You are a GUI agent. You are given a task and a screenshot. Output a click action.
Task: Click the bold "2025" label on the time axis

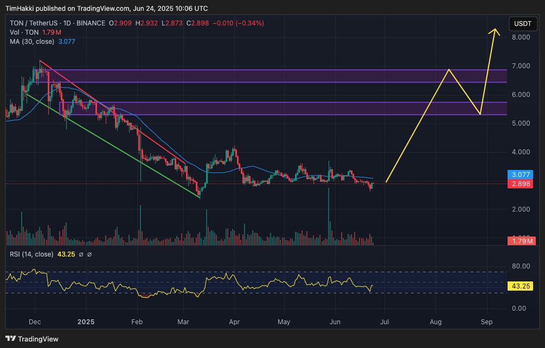point(86,322)
